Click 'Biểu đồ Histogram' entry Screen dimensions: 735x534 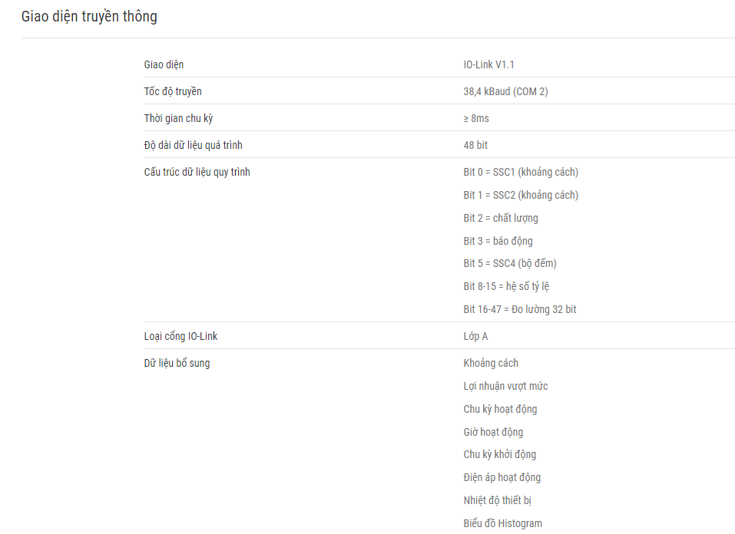(502, 523)
